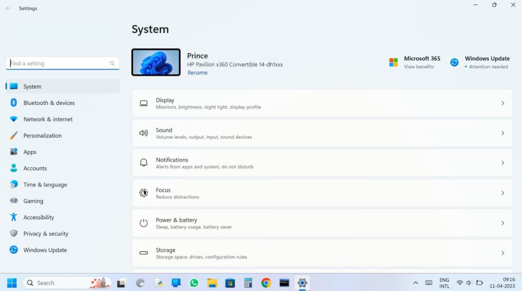Viewport: 522px width, 291px height.
Task: Expand the Sound settings chevron
Action: [503, 133]
